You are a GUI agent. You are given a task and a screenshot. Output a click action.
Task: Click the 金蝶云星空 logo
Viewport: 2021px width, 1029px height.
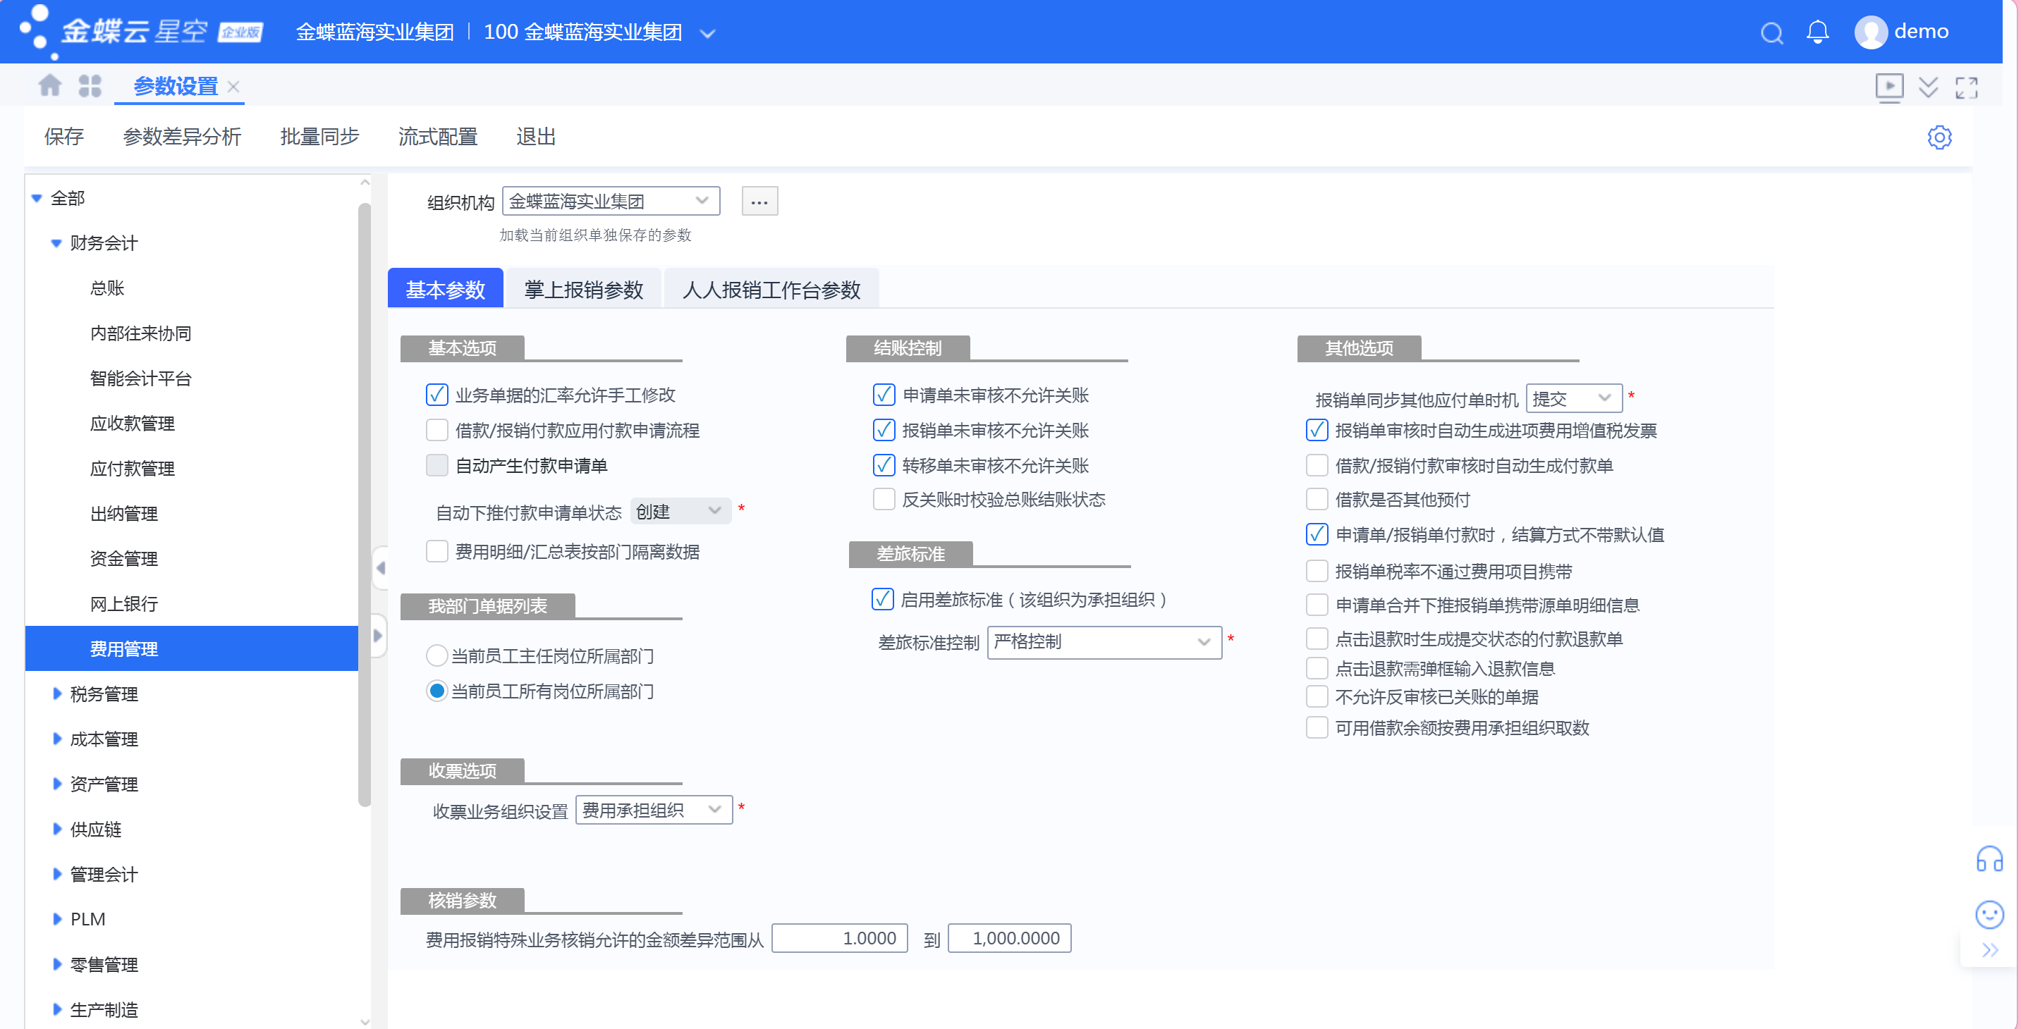pyautogui.click(x=141, y=32)
